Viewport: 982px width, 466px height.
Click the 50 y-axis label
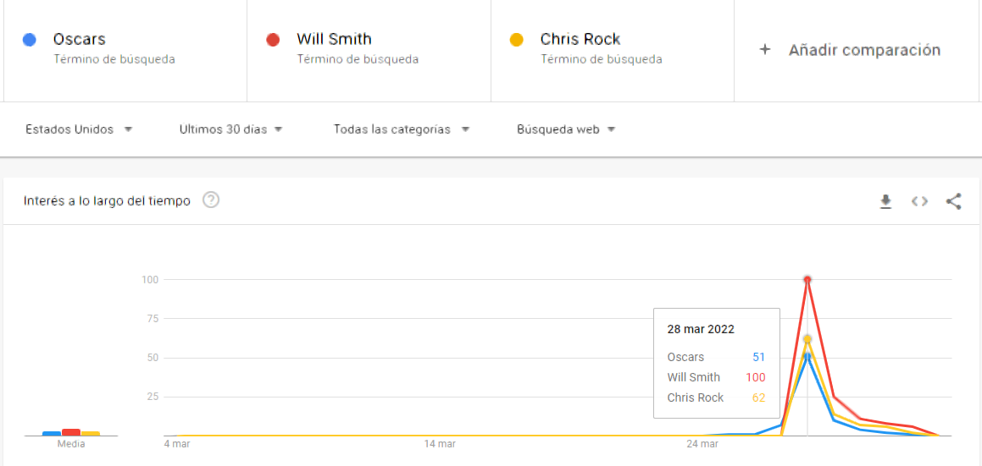point(153,358)
